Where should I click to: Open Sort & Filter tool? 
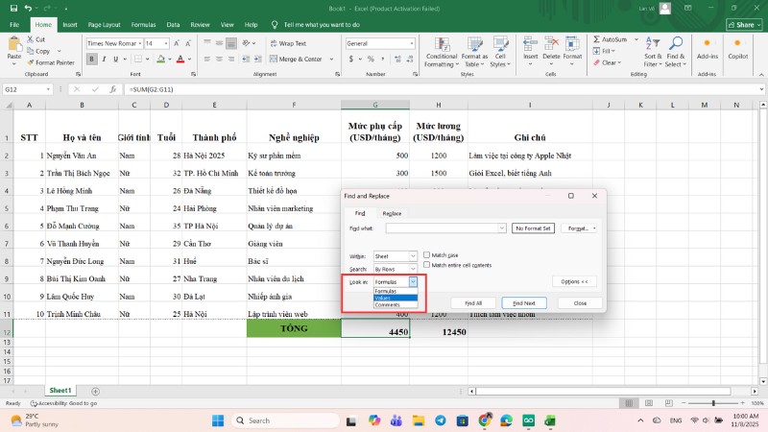653,46
